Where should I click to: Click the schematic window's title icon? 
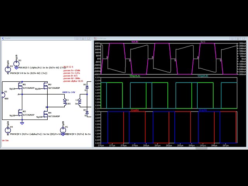pos(3,38)
